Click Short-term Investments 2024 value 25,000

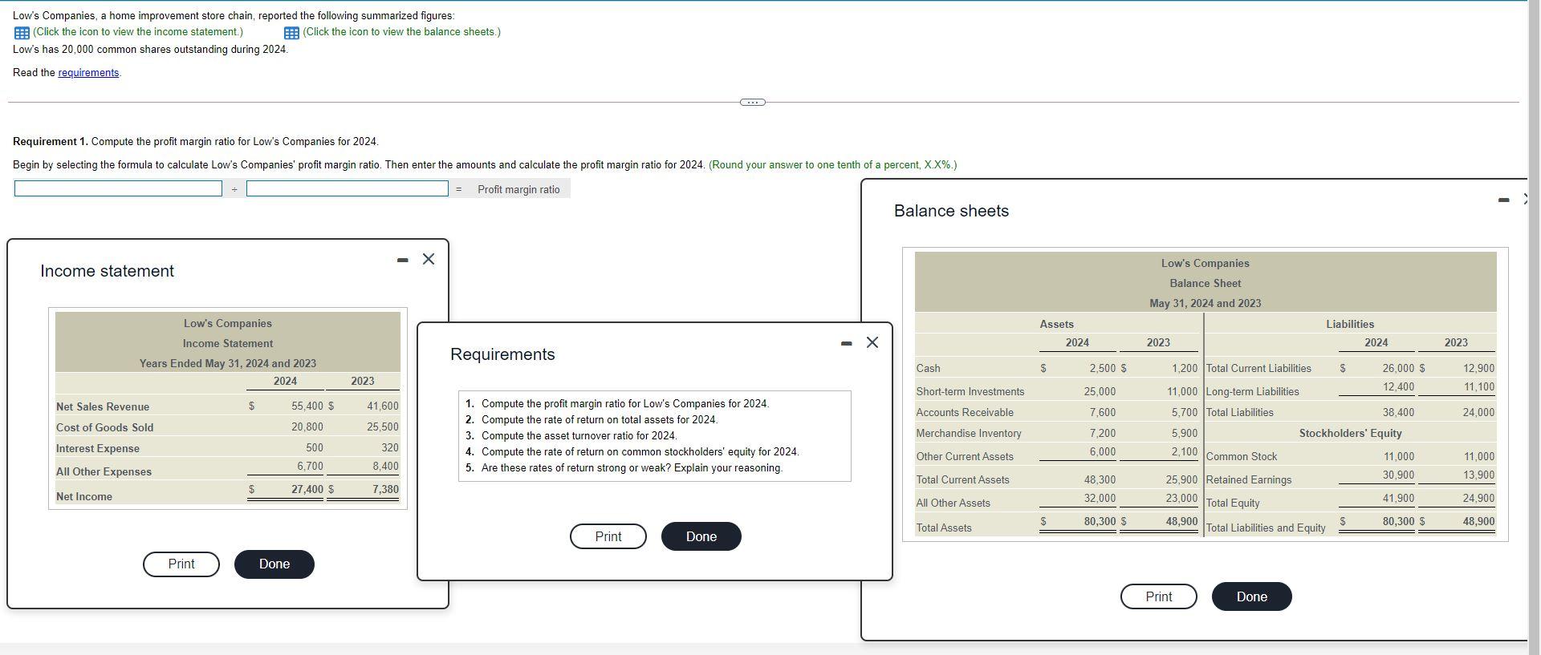point(1100,392)
